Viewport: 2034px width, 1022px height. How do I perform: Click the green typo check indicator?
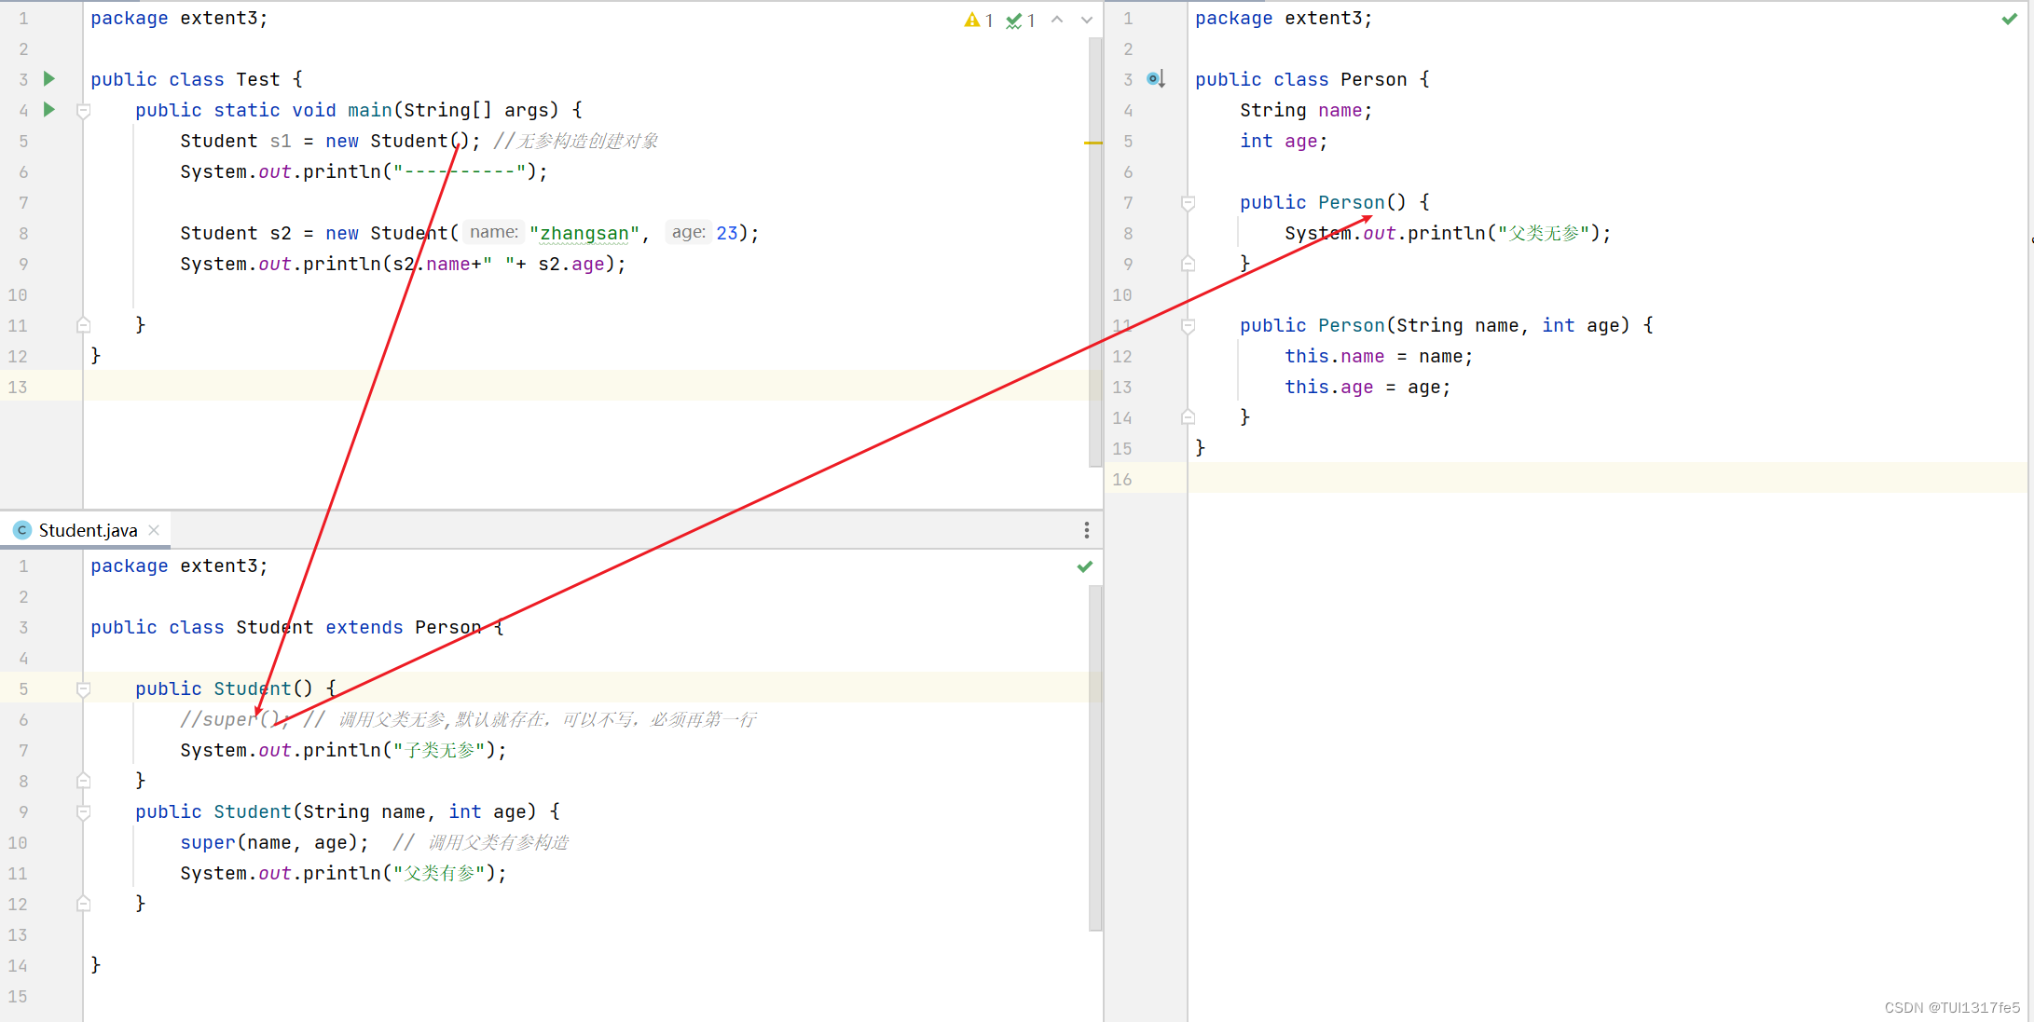[x=1021, y=20]
